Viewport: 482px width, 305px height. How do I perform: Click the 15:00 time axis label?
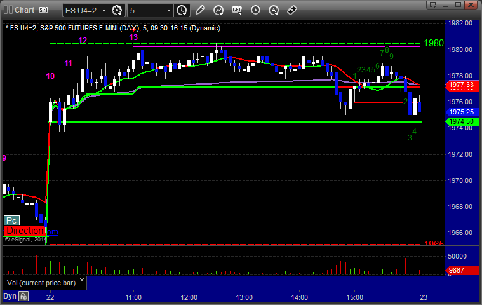355,297
